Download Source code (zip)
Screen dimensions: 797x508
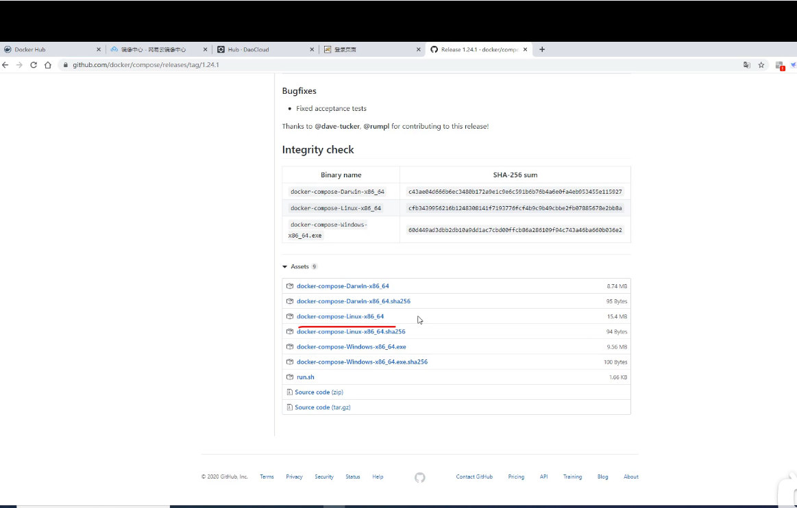(319, 392)
